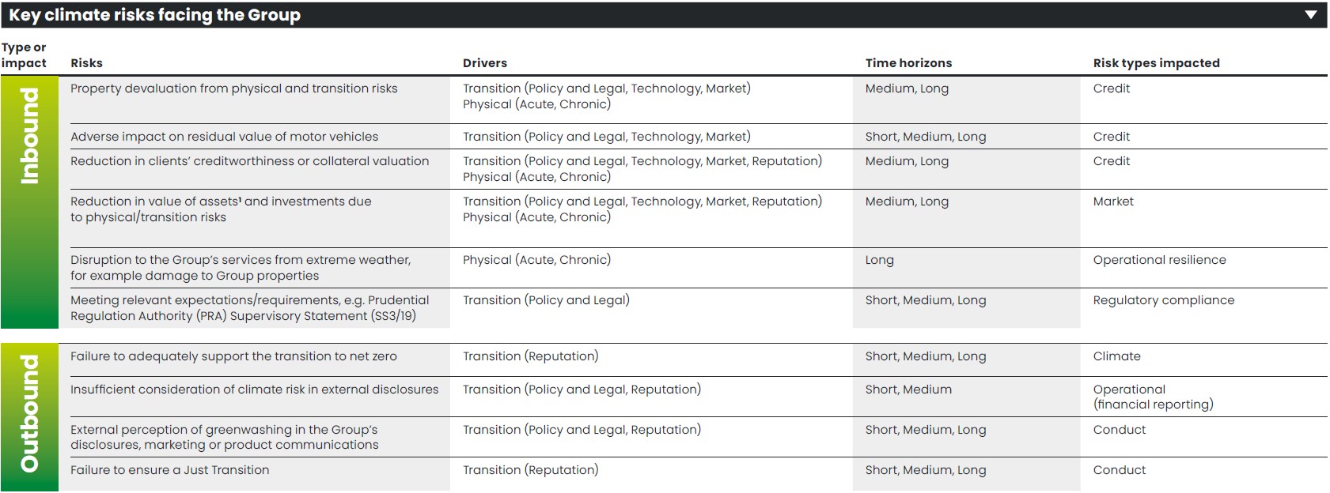Select the PRA Supervisory Statement risk text

coord(249,308)
